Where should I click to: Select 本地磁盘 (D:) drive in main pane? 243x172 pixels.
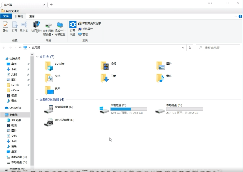coord(179,109)
